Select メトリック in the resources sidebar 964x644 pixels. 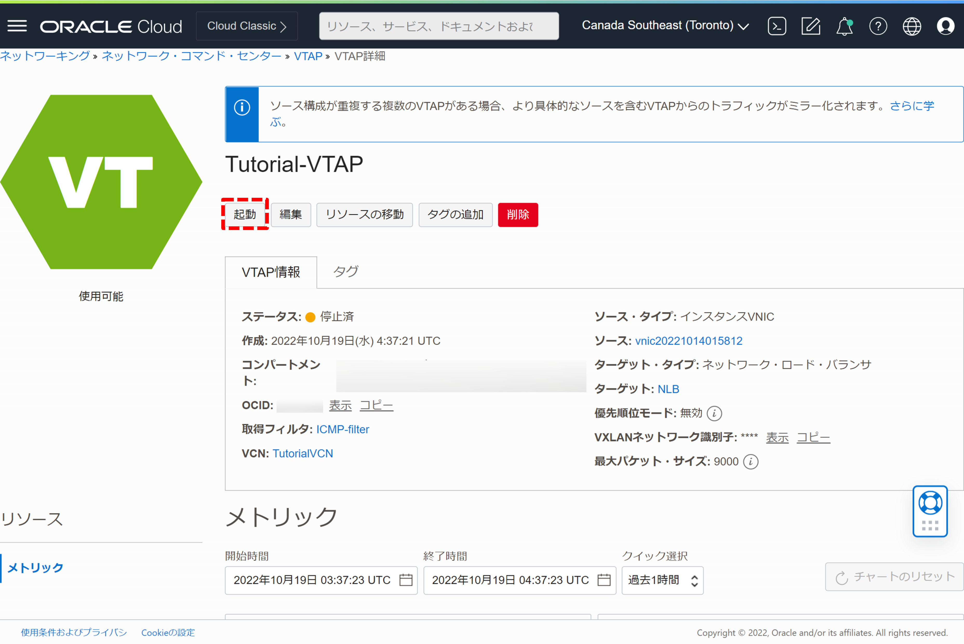[x=35, y=568]
